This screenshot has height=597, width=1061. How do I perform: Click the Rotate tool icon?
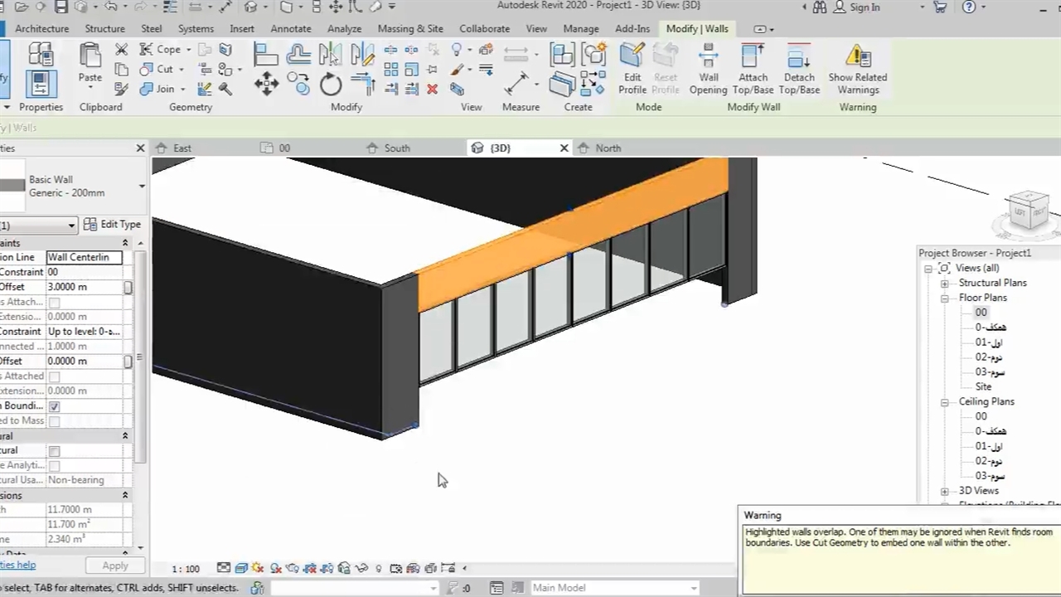331,84
